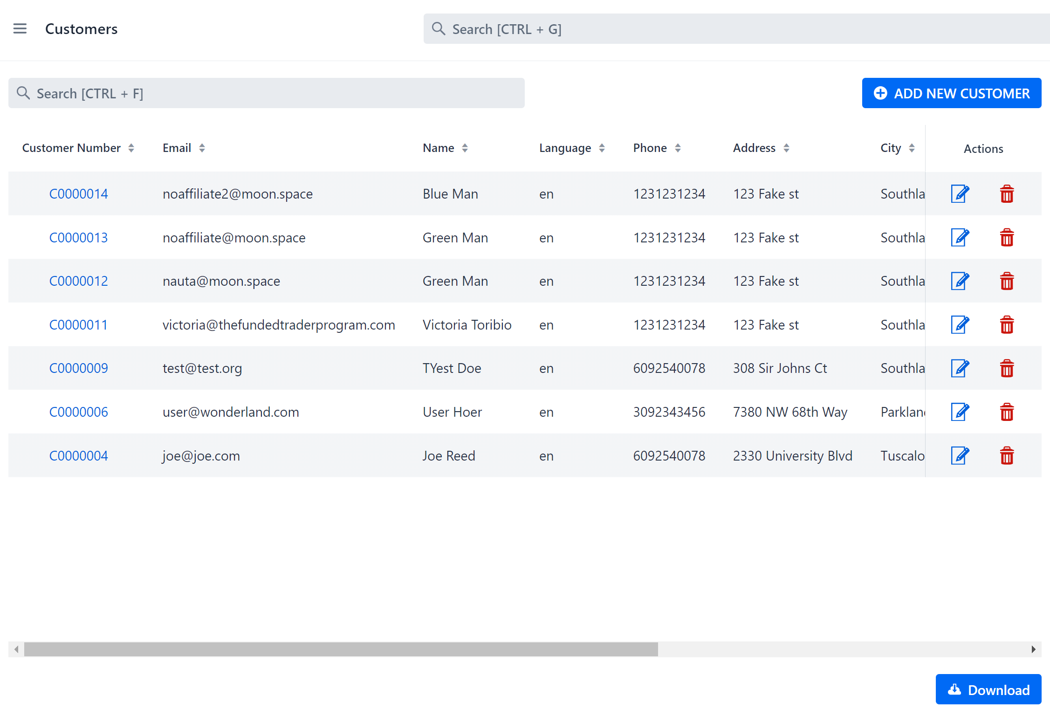Delete the nauta@moon.space customer

point(1007,281)
